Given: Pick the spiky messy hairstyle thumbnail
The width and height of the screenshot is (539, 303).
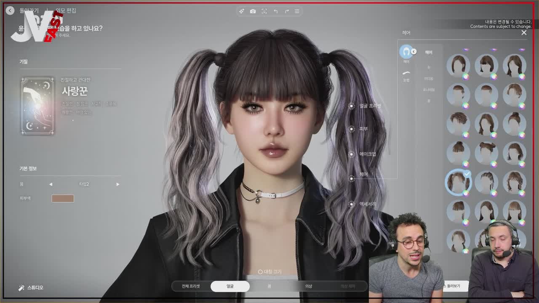Looking at the screenshot, I should pos(458,124).
